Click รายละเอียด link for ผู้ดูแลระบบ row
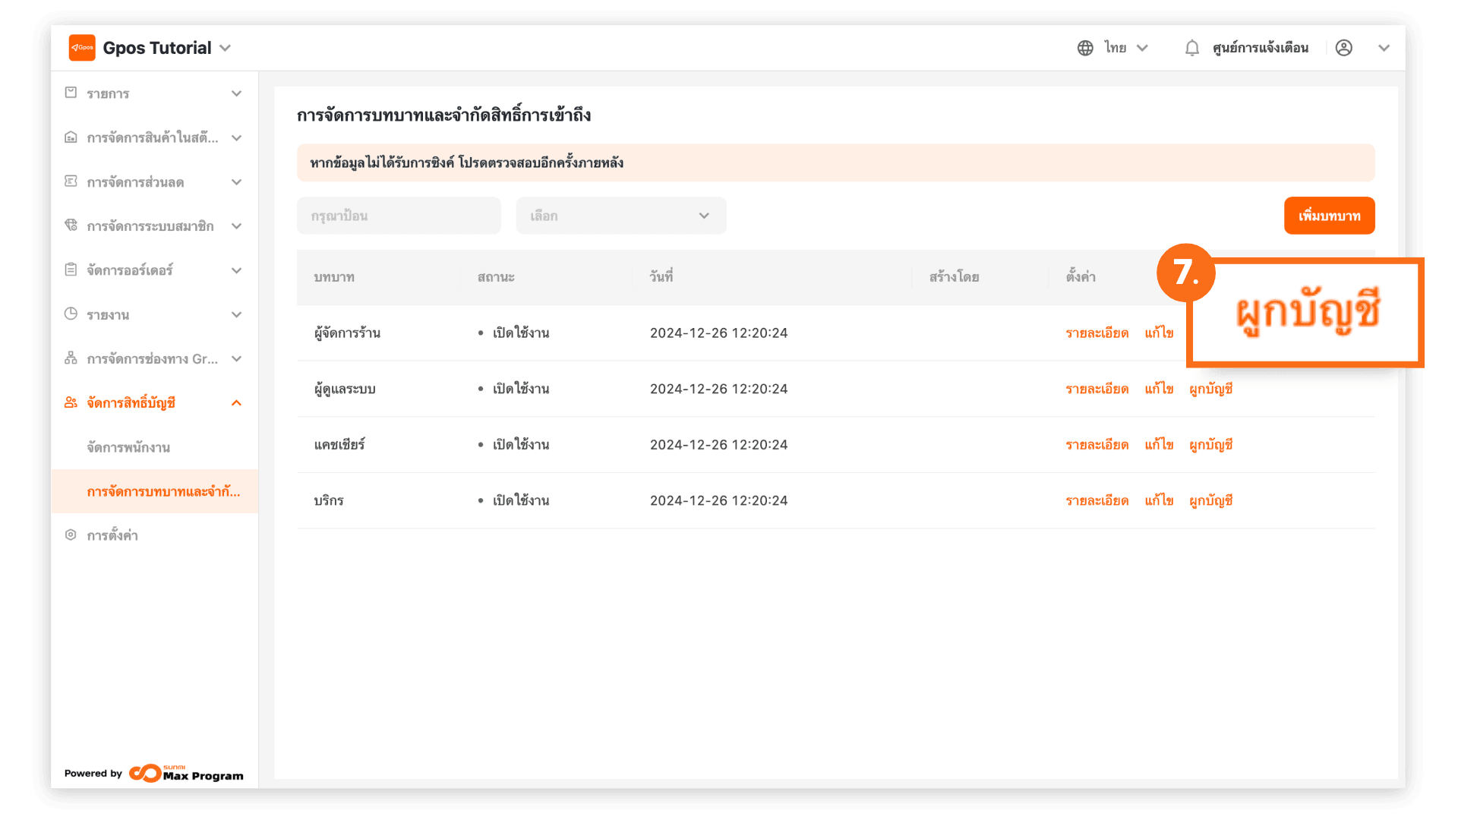The height and width of the screenshot is (820, 1458). point(1097,389)
